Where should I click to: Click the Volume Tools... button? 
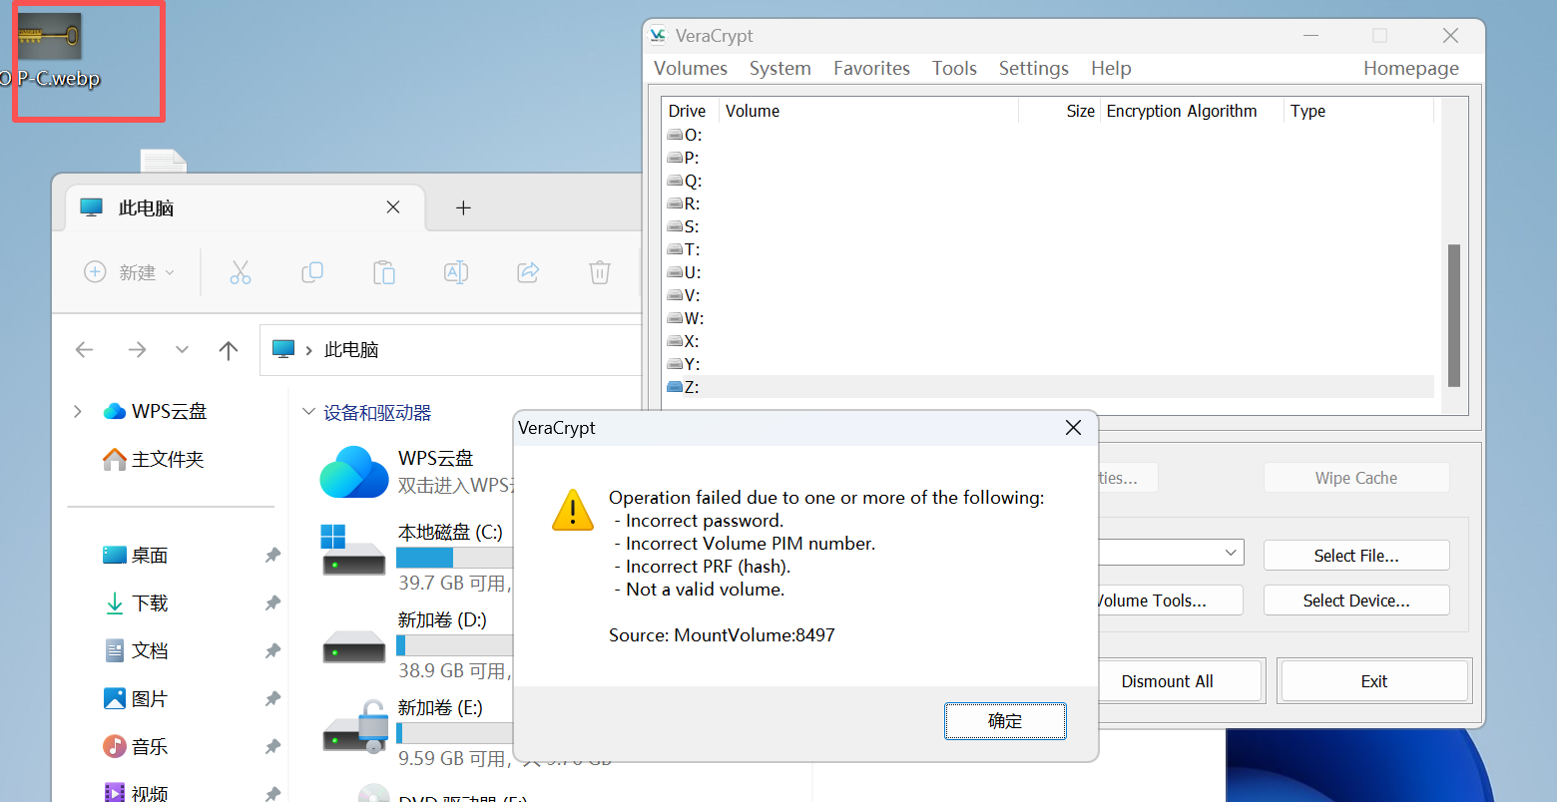point(1169,601)
